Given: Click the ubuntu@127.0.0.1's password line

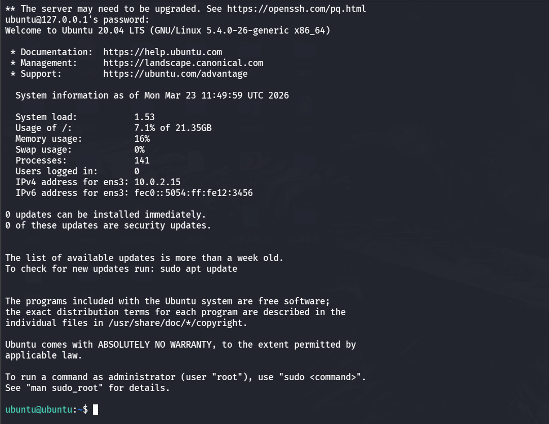Looking at the screenshot, I should point(77,20).
